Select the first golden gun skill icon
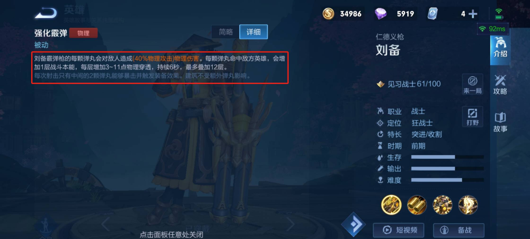Image resolution: width=530 pixels, height=239 pixels. click(x=391, y=205)
